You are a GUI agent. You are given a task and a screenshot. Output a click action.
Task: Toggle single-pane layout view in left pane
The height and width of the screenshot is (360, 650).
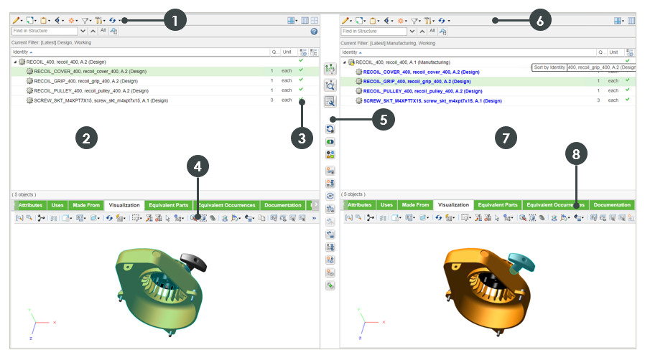coord(292,20)
